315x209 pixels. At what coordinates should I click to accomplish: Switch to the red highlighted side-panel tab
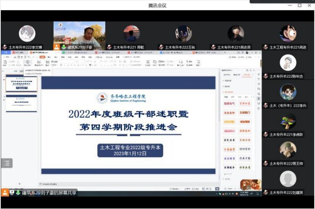246,75
